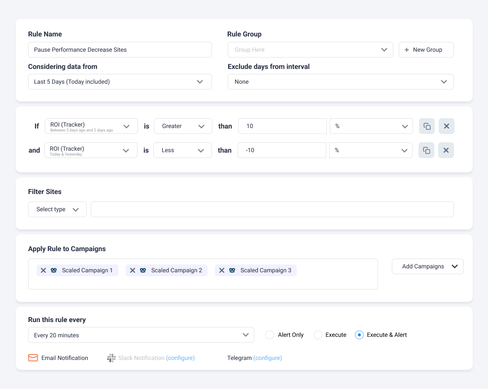
Task: Click the Apply Rule campaigns box
Action: 203,274
